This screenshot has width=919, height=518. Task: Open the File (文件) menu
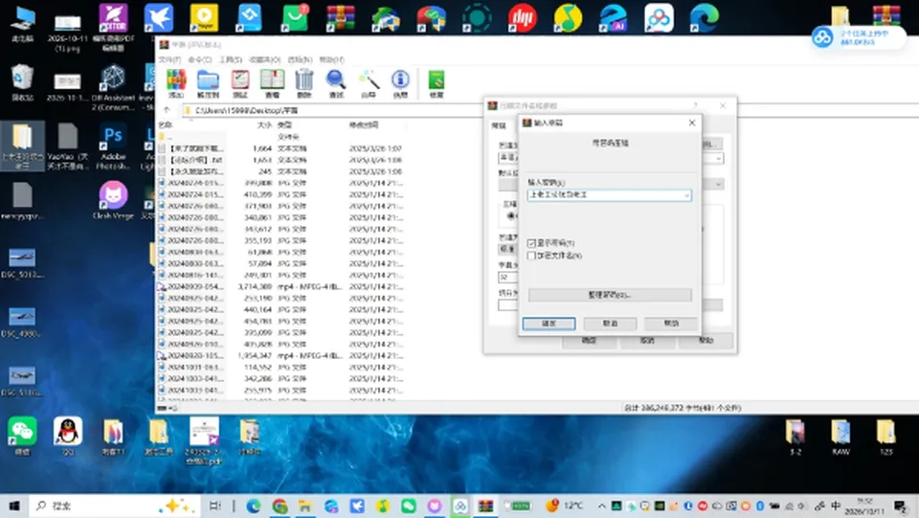(x=170, y=59)
